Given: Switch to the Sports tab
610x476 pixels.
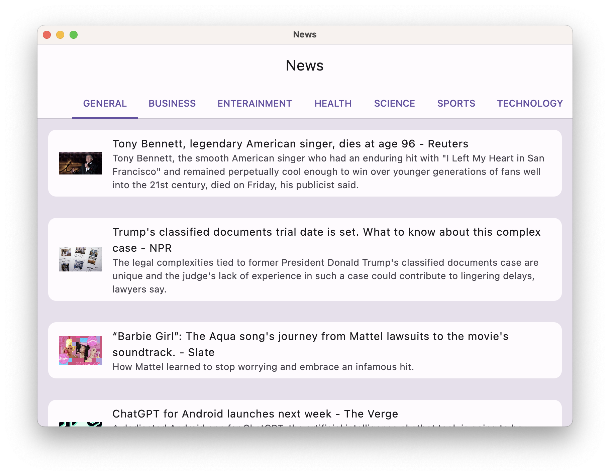Looking at the screenshot, I should tap(456, 104).
